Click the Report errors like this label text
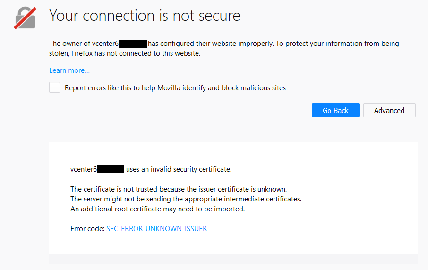Screen dimensions: 428x270 click(175, 88)
